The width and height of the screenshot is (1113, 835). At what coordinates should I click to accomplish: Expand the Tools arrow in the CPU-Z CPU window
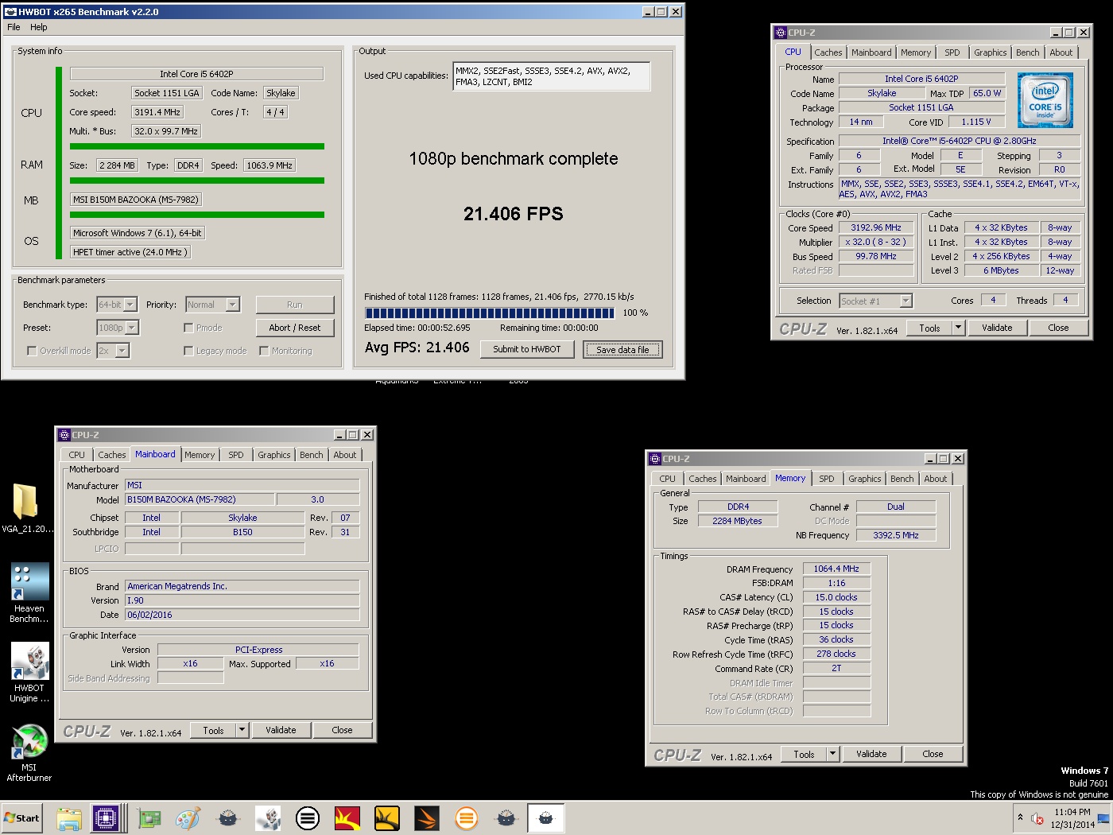[x=959, y=328]
